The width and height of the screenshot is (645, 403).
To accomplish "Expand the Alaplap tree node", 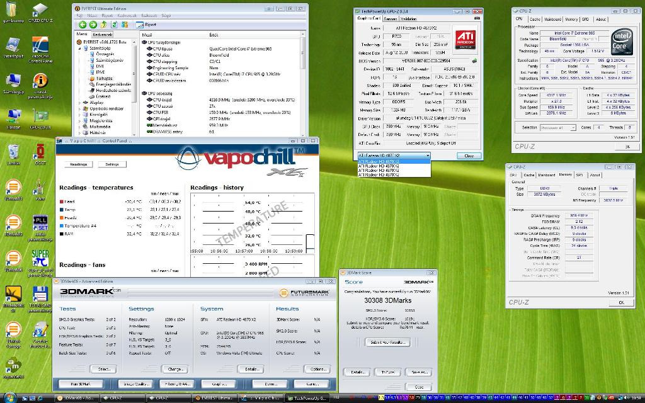I will [x=80, y=103].
